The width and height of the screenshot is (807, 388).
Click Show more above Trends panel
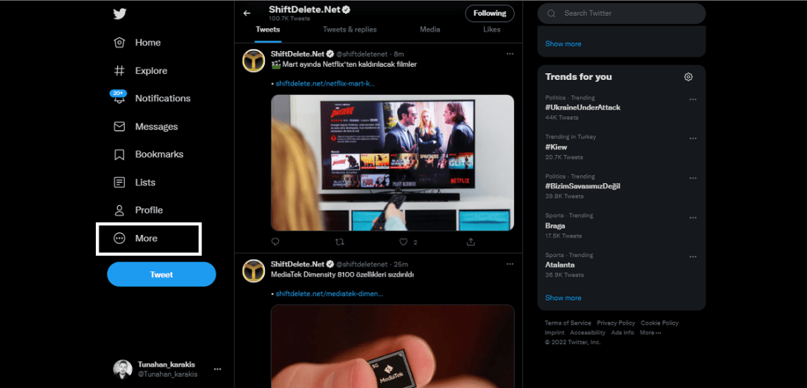pos(563,43)
